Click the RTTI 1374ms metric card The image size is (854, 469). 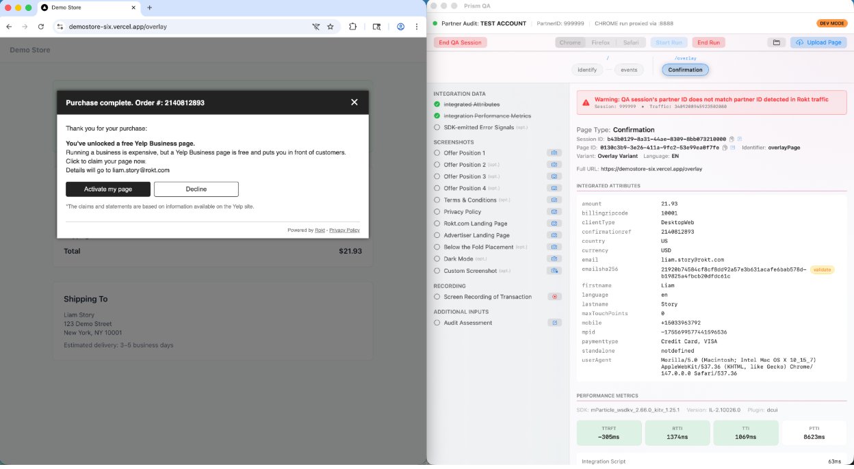(x=677, y=433)
